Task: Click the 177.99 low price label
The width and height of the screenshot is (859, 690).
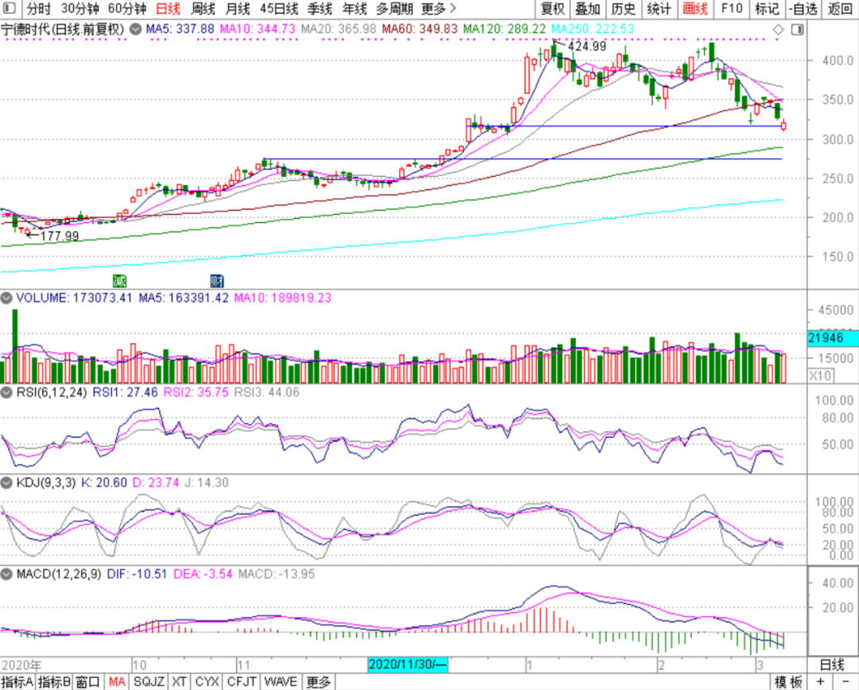Action: (x=60, y=236)
